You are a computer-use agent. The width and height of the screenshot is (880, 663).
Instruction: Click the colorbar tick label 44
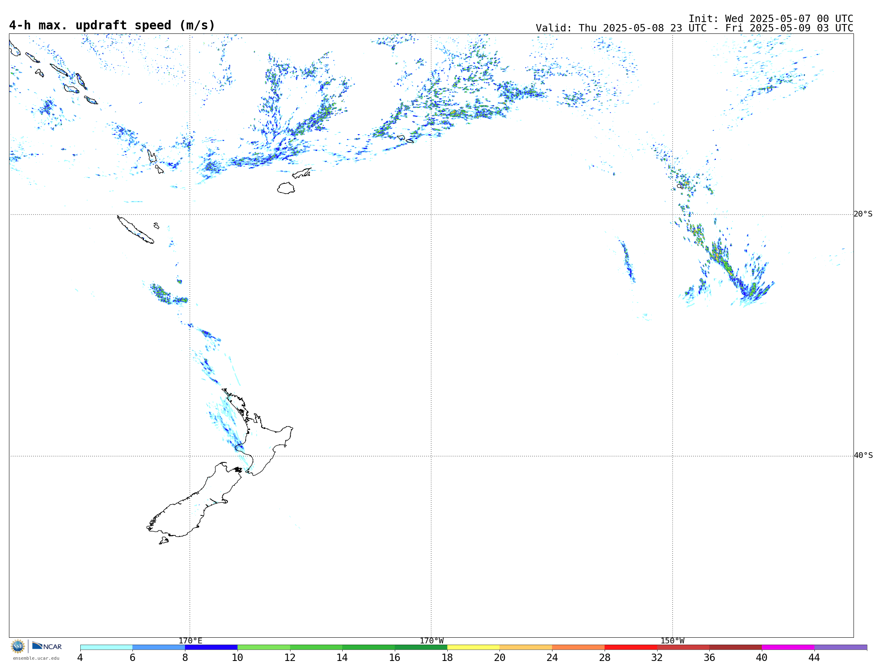point(814,657)
